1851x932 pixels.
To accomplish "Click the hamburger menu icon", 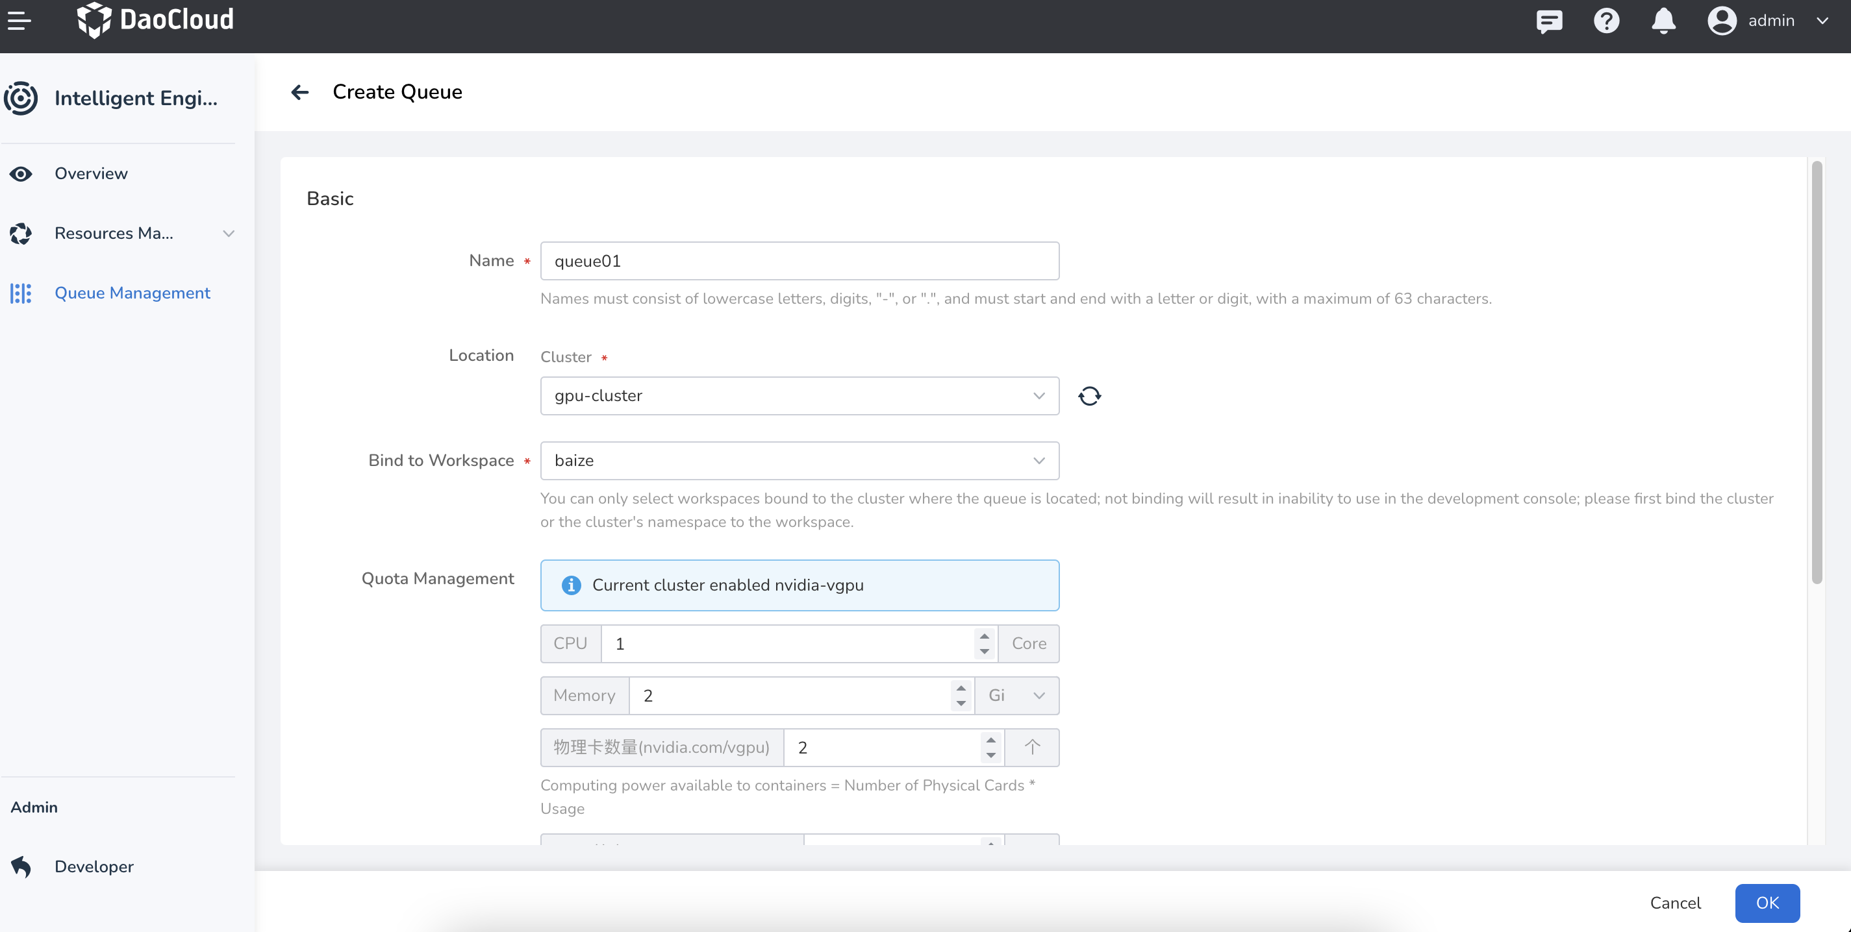I will click(x=19, y=20).
